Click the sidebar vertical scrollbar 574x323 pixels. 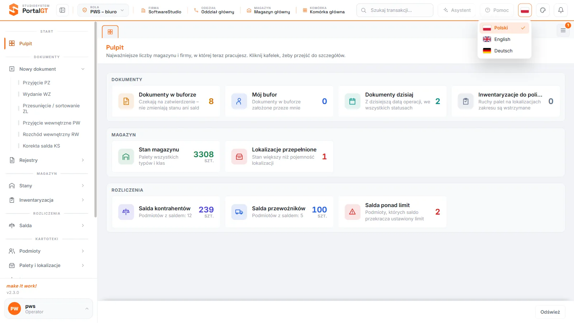[95, 120]
